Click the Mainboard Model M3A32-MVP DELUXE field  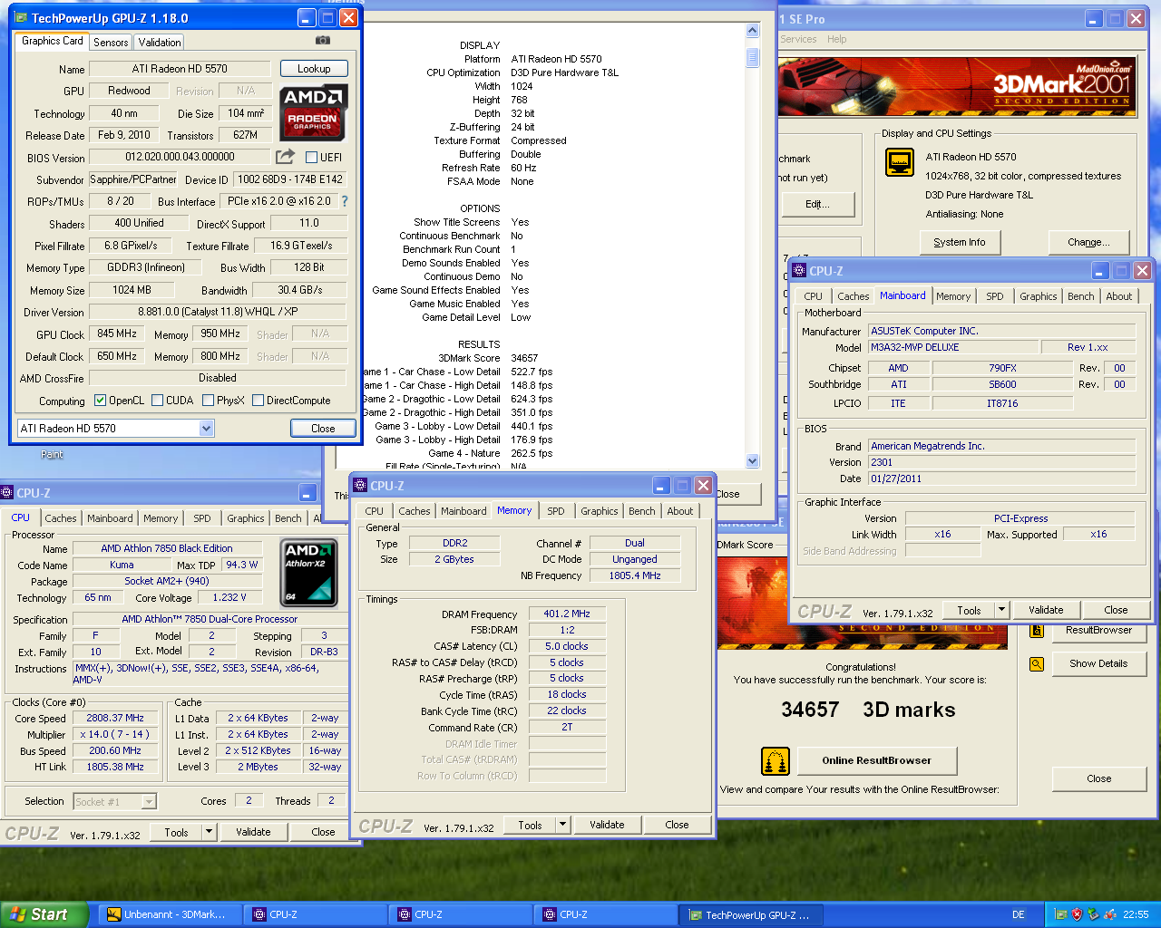[952, 347]
